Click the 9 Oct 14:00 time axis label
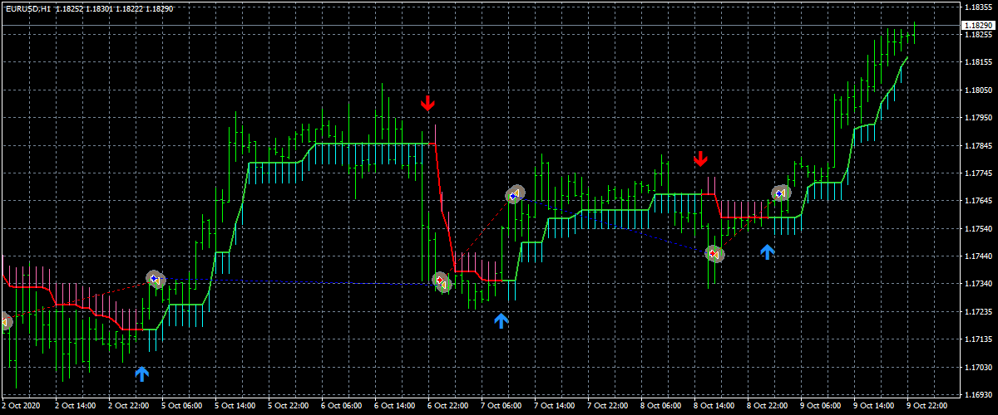The height and width of the screenshot is (415, 998). (875, 407)
